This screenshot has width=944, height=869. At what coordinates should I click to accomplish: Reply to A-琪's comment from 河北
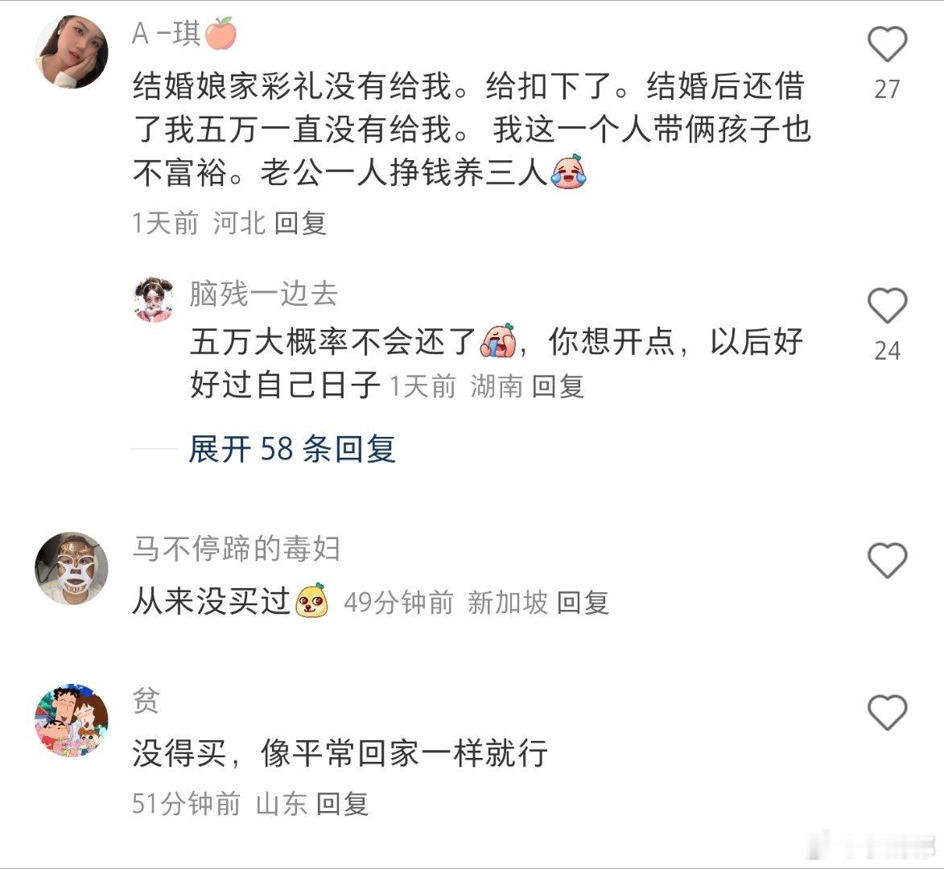[300, 223]
